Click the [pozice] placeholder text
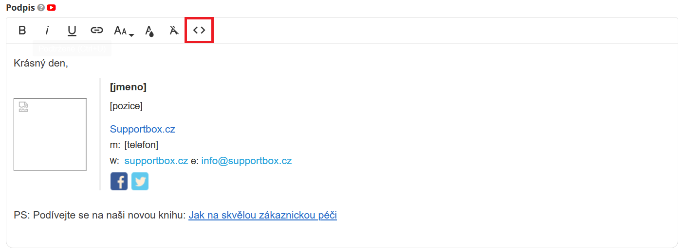Image resolution: width=686 pixels, height=252 pixels. pos(126,106)
